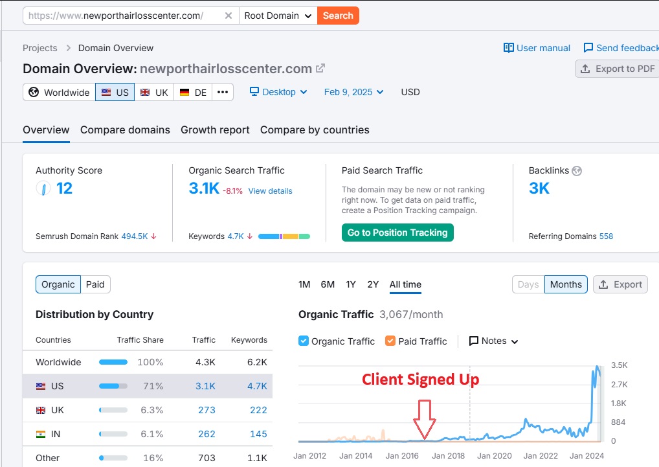Click the US keywords 4.7K table value
Image resolution: width=659 pixels, height=467 pixels.
(x=257, y=386)
